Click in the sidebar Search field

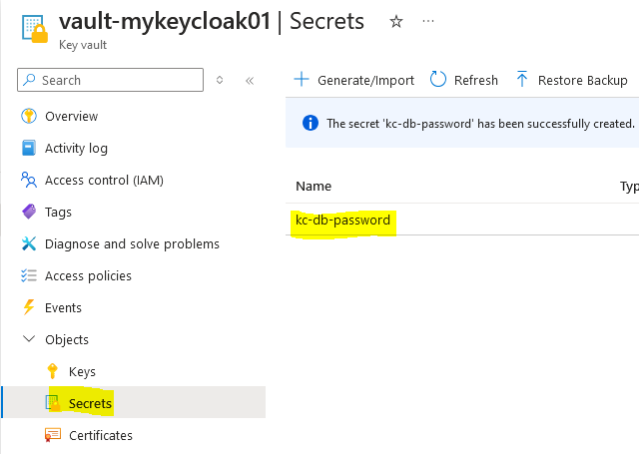click(115, 80)
